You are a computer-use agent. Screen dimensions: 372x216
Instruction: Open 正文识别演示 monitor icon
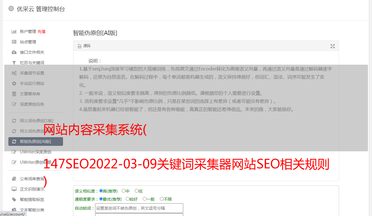tap(14, 189)
